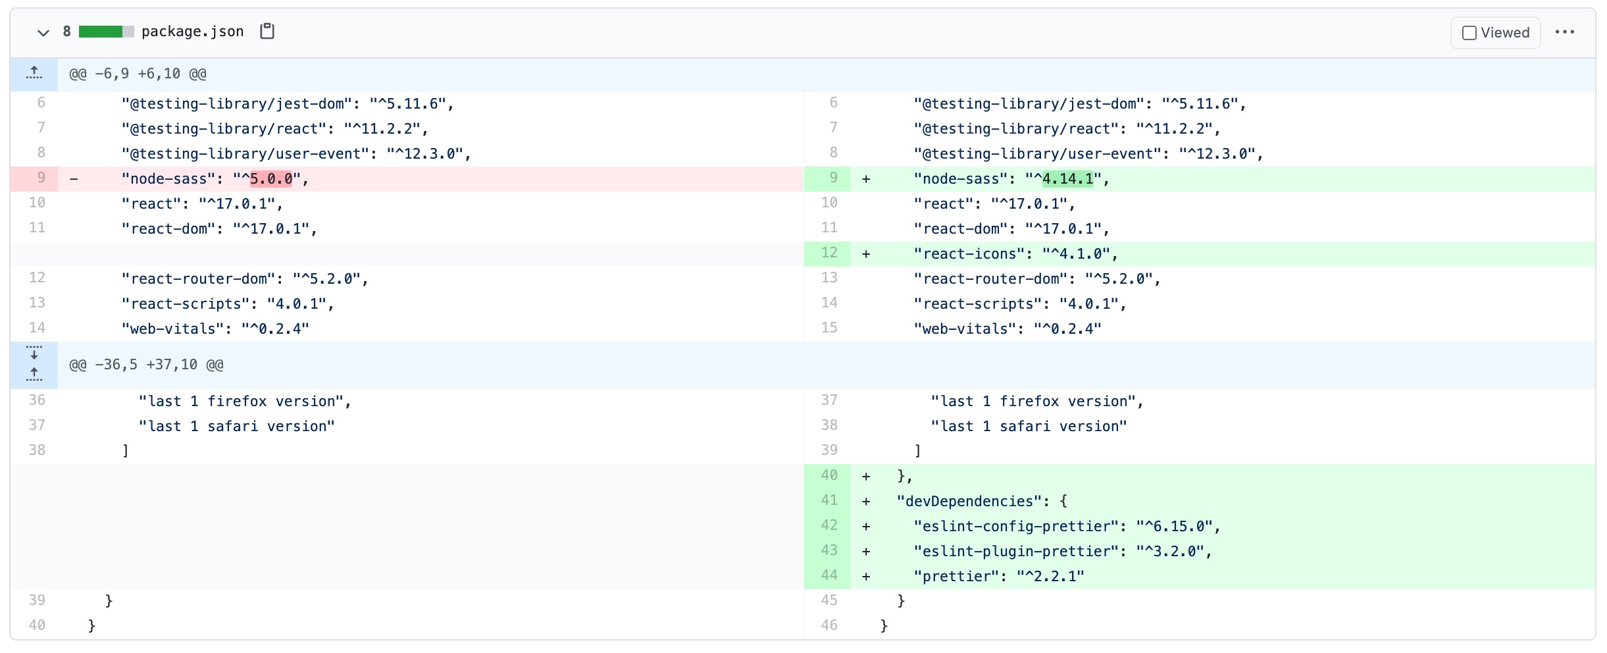
Task: Expand lines above hunk @@ -6,9 +6,10 @@
Action: (x=34, y=74)
